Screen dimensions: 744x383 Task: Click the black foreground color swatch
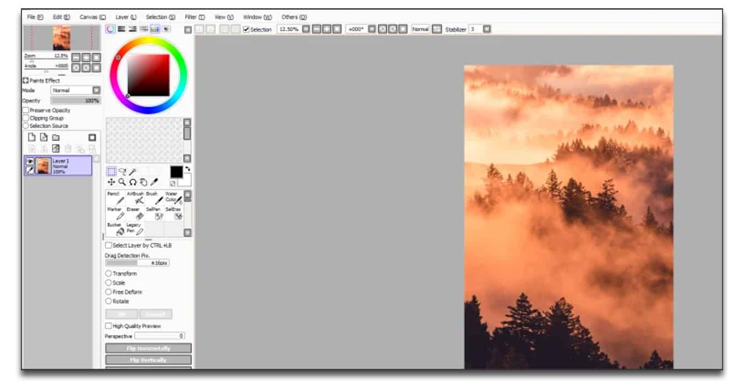click(176, 172)
